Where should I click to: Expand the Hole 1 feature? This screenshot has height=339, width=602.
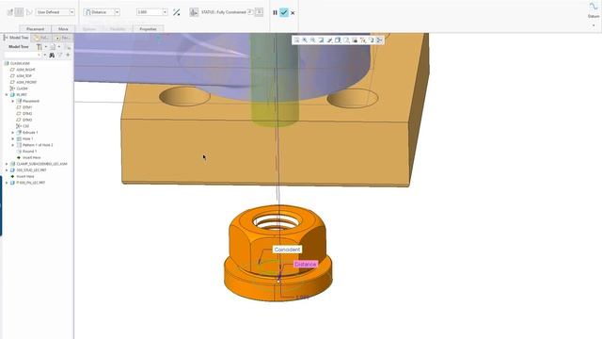13,138
